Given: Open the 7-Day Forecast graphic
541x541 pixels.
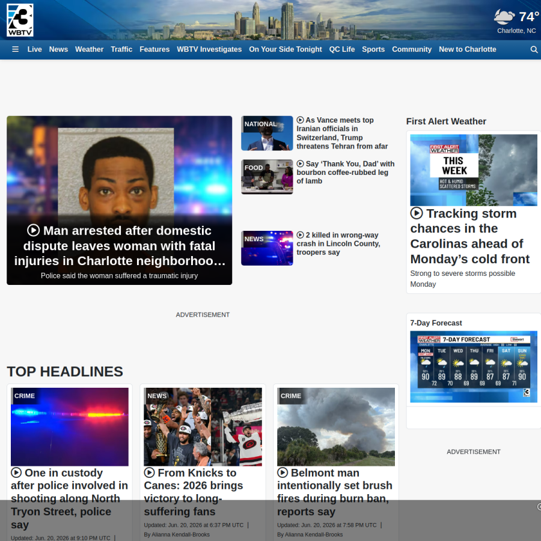Looking at the screenshot, I should click(474, 367).
